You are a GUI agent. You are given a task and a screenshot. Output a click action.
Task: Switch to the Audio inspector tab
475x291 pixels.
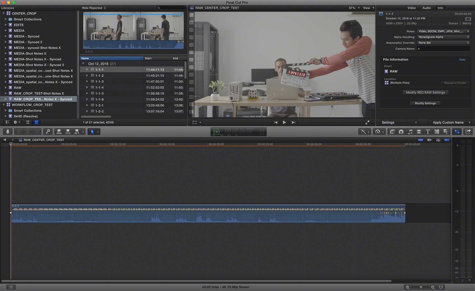coord(426,8)
